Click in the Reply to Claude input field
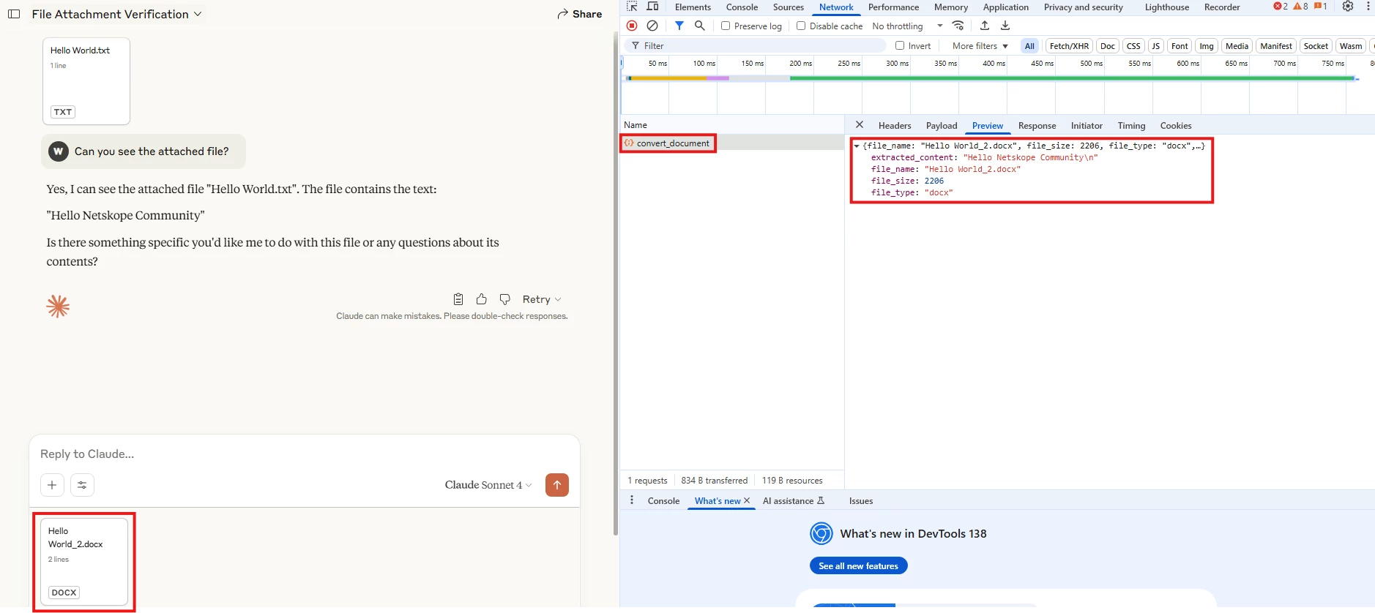This screenshot has height=613, width=1375. click(x=305, y=454)
